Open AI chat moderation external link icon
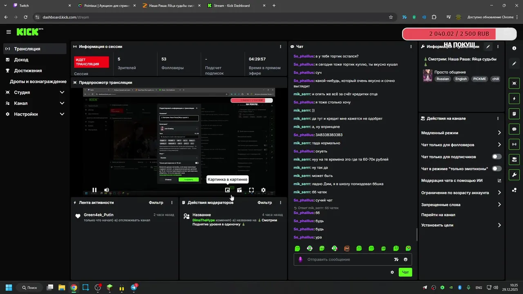523x294 pixels. [499, 180]
